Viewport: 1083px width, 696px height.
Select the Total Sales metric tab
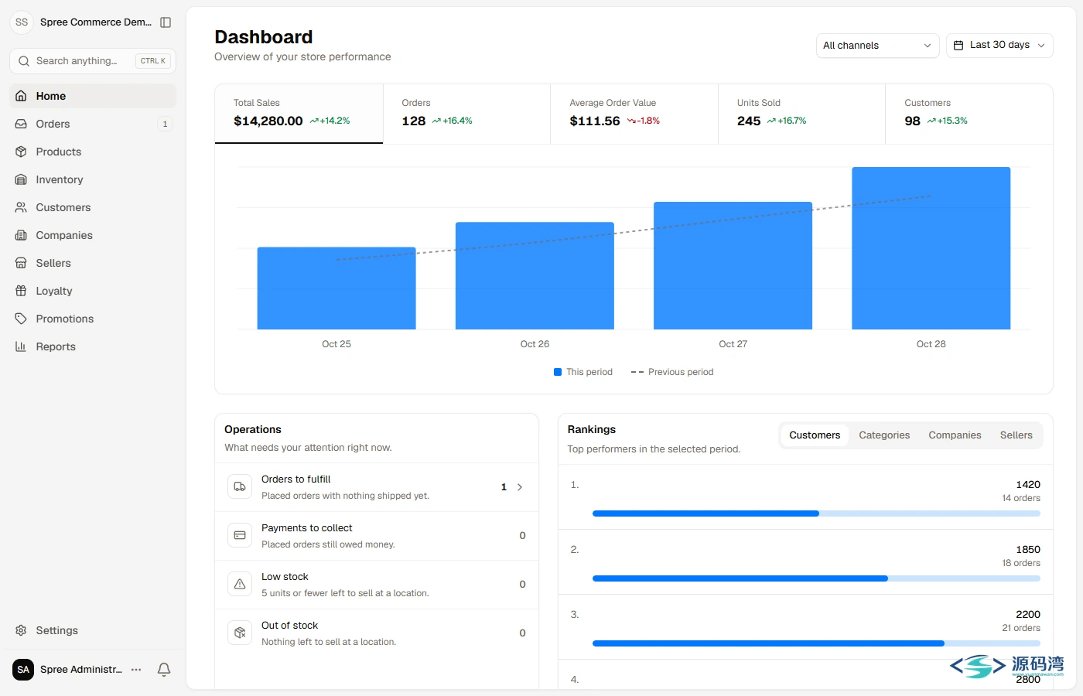click(299, 114)
